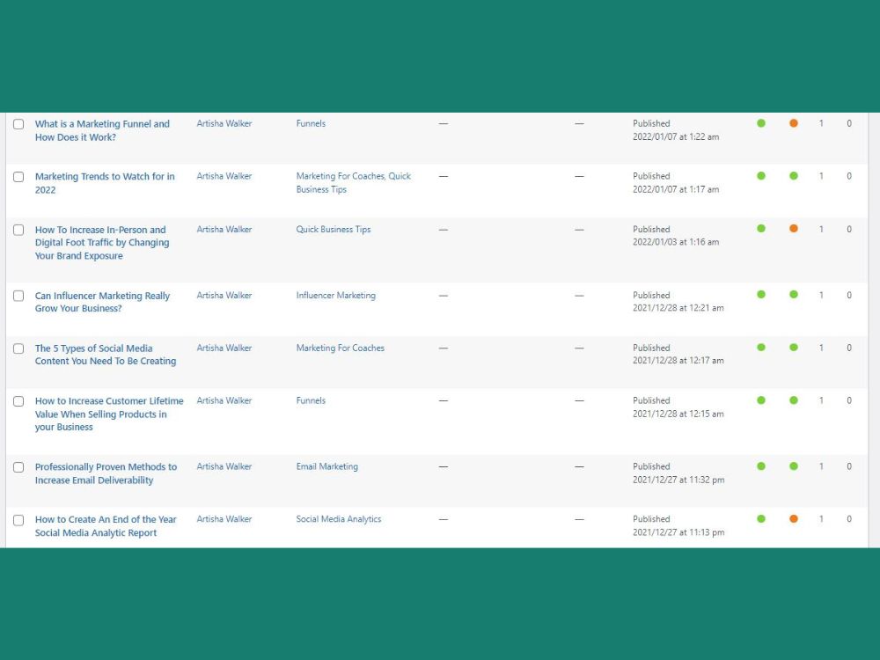This screenshot has height=660, width=880.
Task: Click author Artisha Walker in Analytic Report row
Action: point(224,519)
